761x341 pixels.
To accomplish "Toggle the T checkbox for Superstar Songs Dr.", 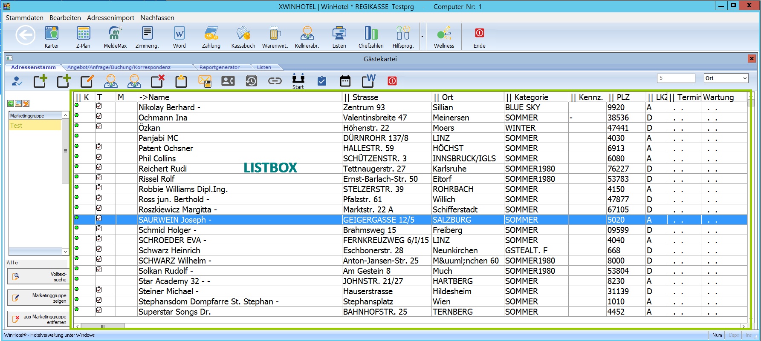I will tap(99, 310).
